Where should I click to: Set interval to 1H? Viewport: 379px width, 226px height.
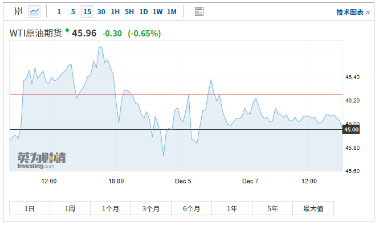click(115, 11)
